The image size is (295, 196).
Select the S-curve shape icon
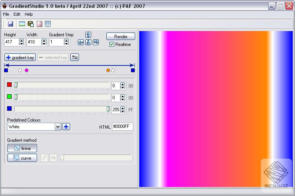(x=45, y=158)
